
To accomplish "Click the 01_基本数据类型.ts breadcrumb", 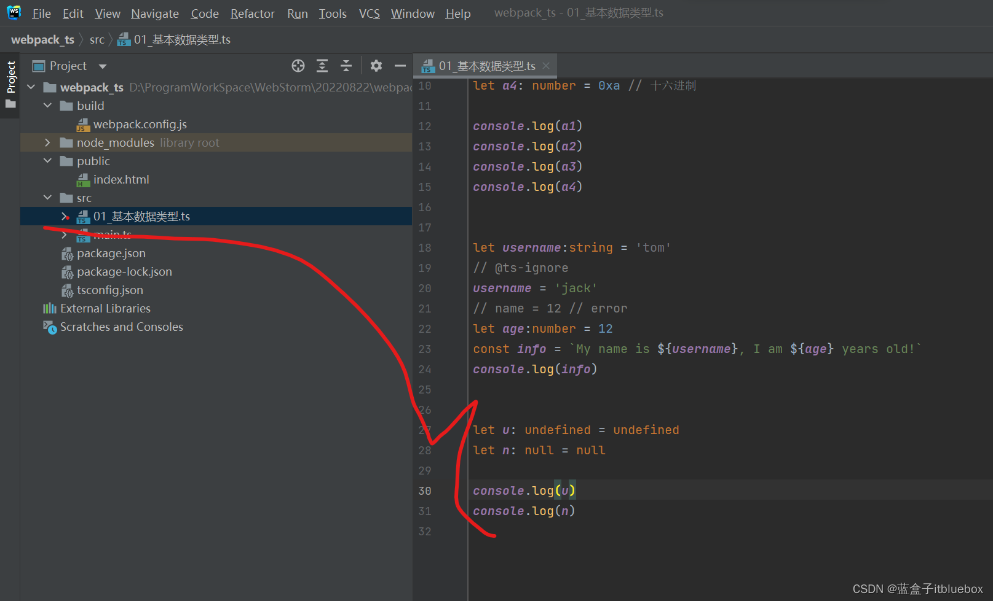I will tap(174, 40).
